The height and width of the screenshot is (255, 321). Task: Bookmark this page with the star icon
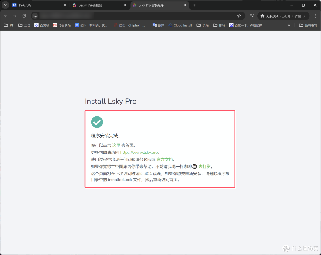(x=239, y=16)
